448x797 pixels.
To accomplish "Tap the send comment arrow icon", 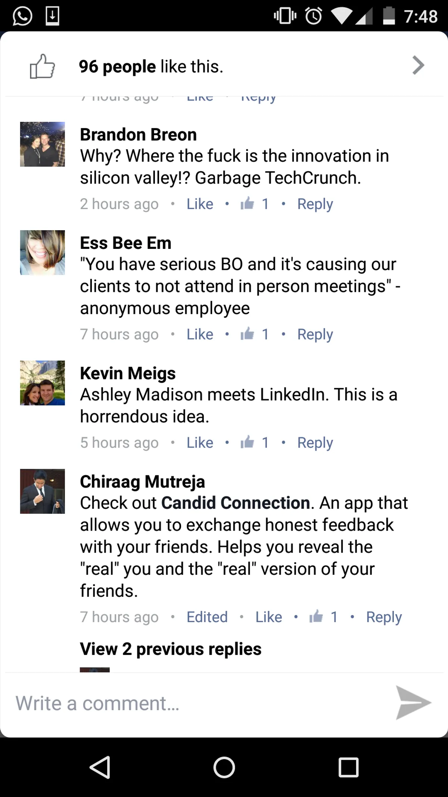I will 413,702.
